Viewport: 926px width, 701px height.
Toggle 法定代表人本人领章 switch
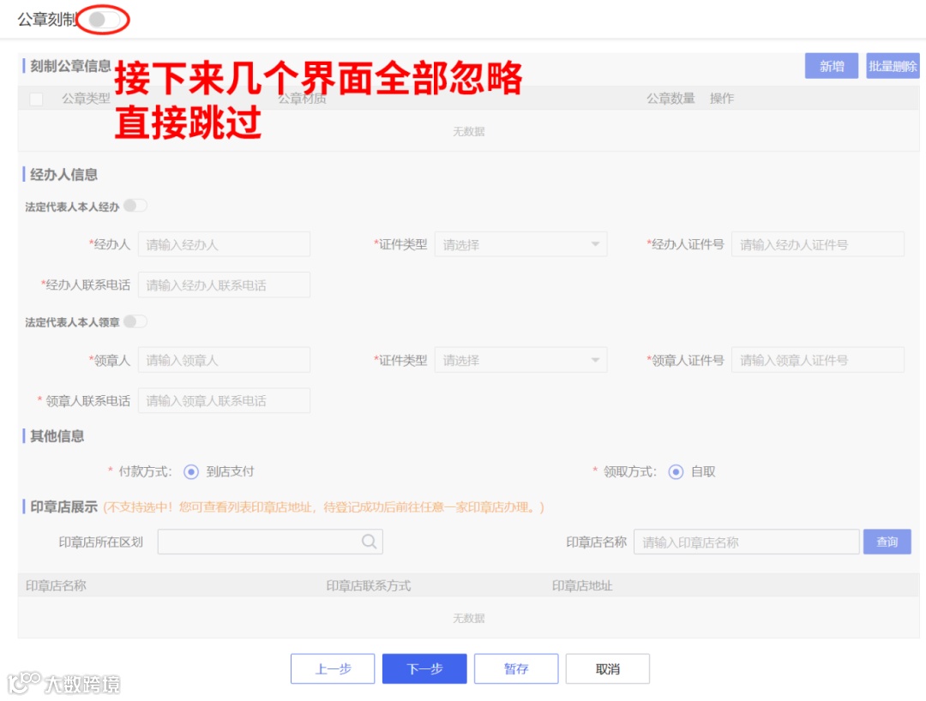click(135, 321)
